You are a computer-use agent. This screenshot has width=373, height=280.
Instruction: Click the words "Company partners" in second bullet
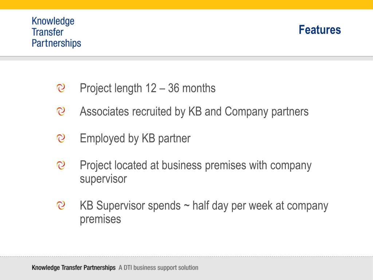(x=266, y=112)
